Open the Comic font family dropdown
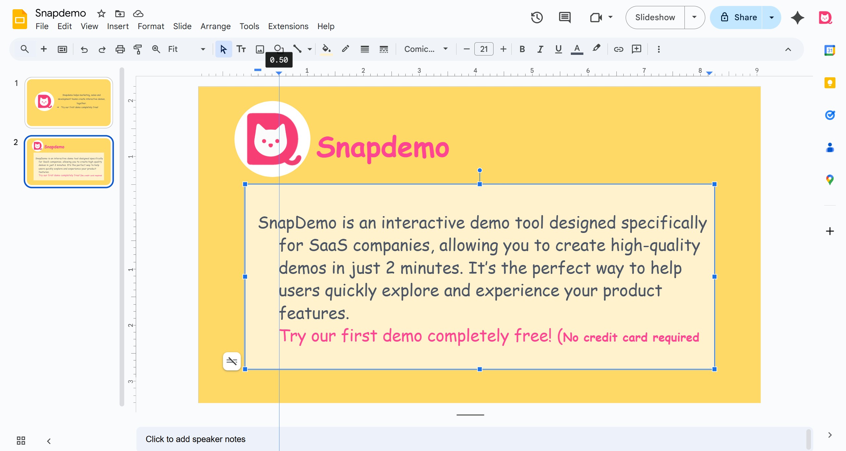 tap(426, 49)
